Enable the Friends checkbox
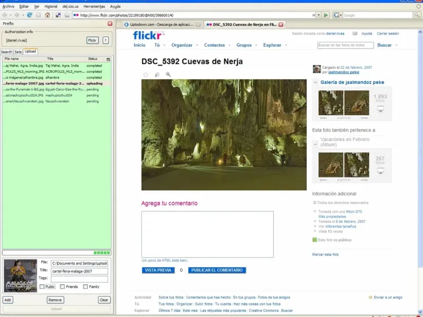This screenshot has height=317, width=423. (x=62, y=286)
